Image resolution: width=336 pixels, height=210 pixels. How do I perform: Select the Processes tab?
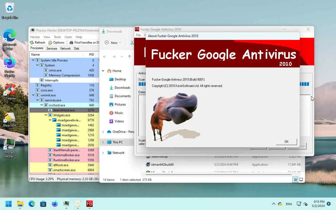click(x=37, y=48)
